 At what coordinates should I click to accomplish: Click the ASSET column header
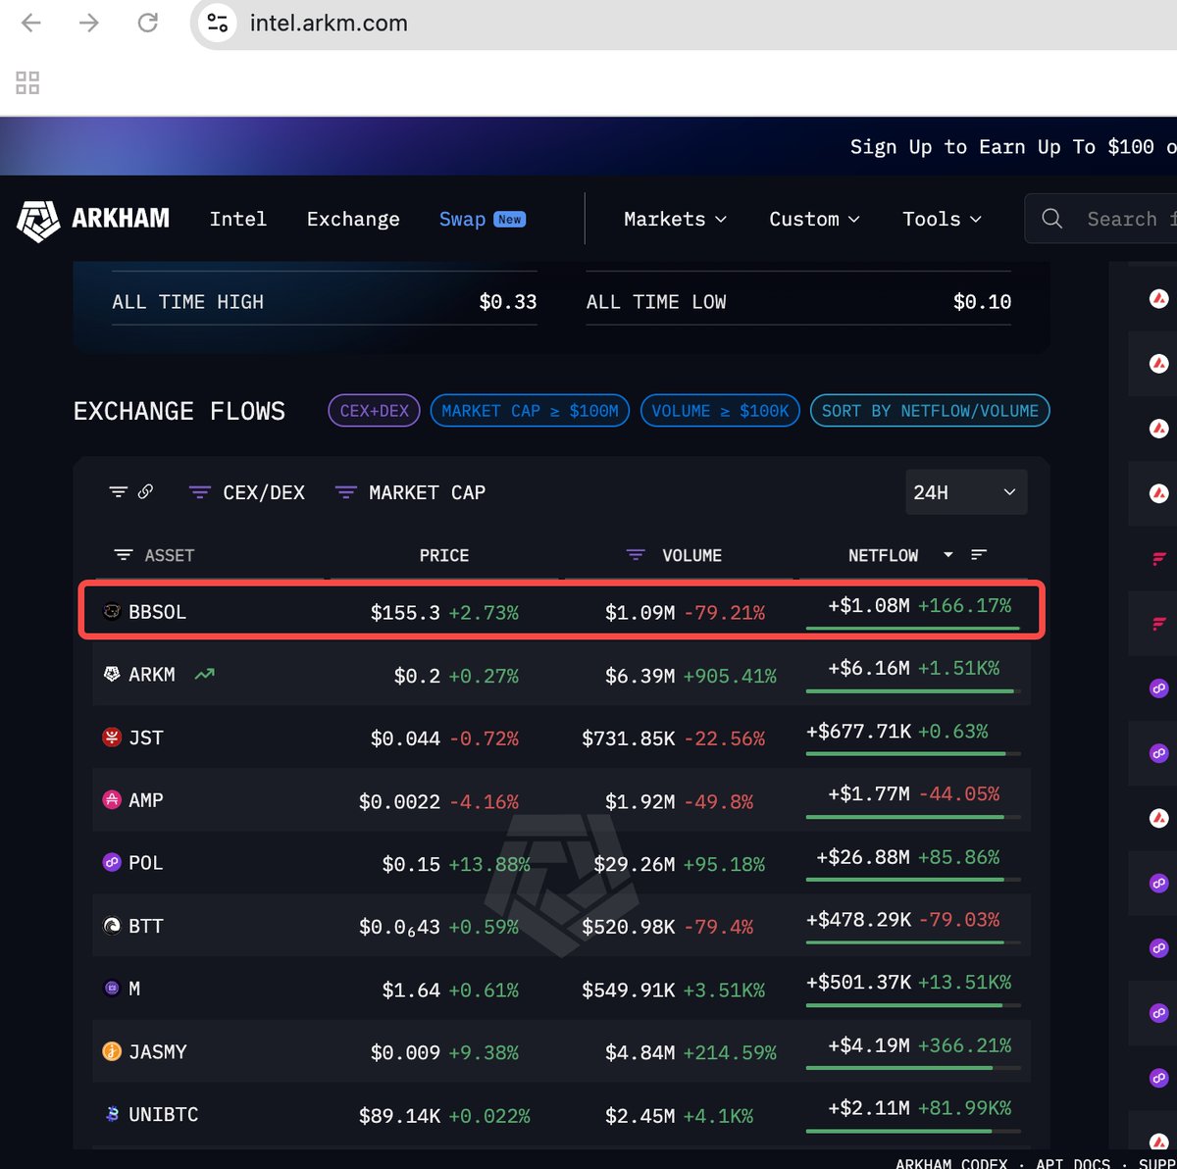pyautogui.click(x=170, y=555)
